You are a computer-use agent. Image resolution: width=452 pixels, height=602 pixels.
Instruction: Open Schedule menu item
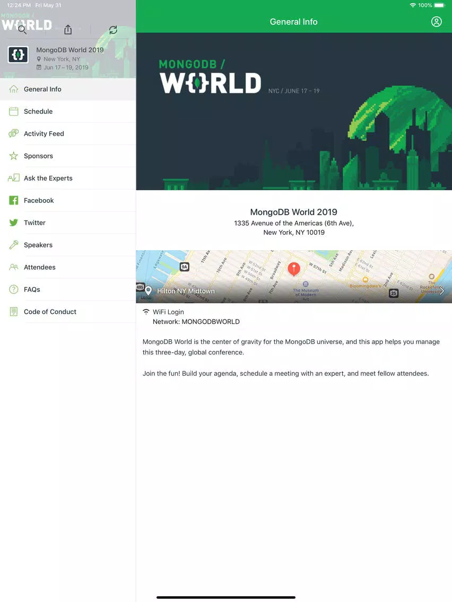point(68,111)
